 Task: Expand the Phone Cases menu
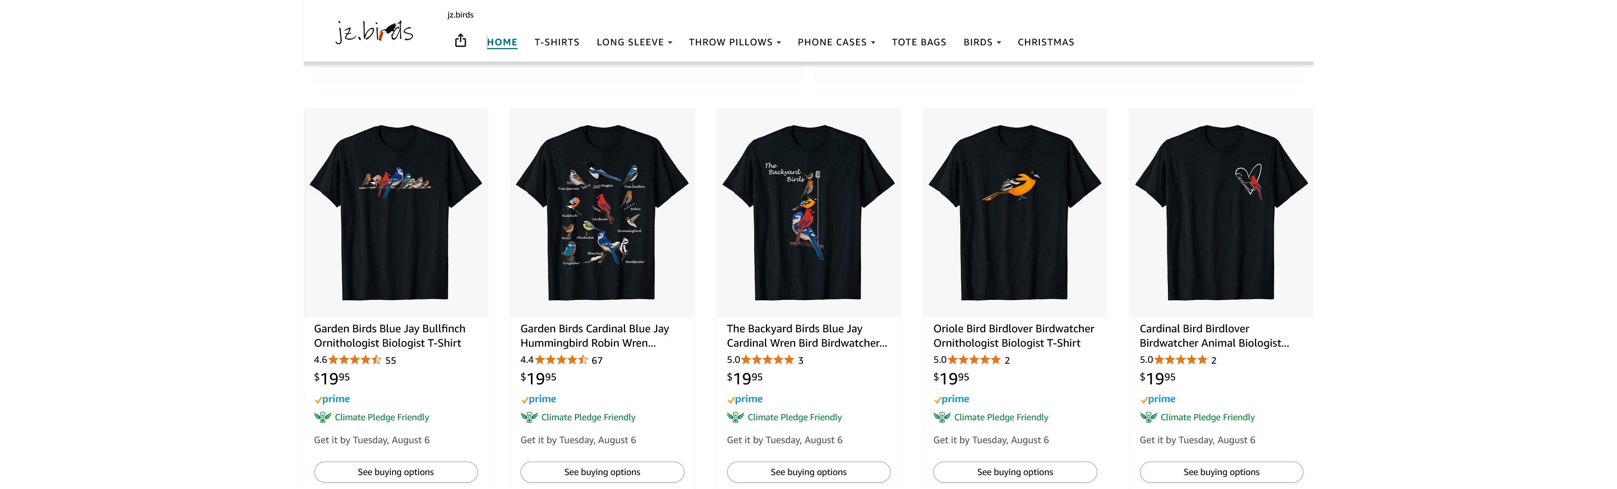836,42
